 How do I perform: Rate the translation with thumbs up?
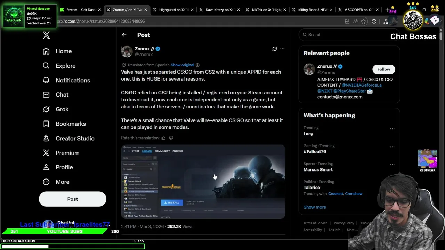163,138
